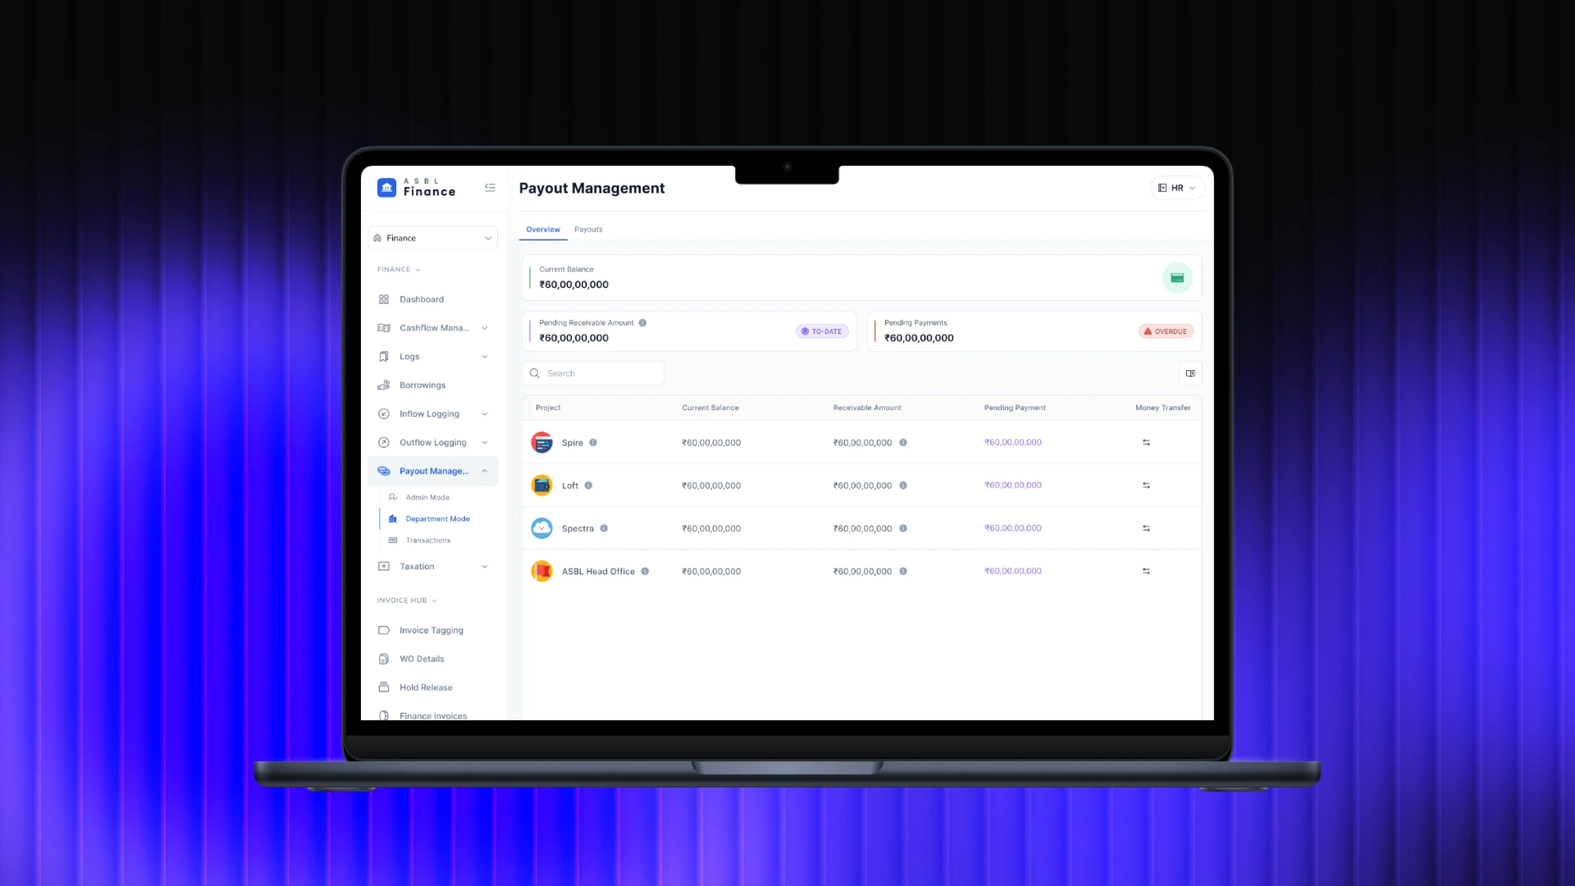Click info icon next to Spectra project name

click(x=603, y=528)
